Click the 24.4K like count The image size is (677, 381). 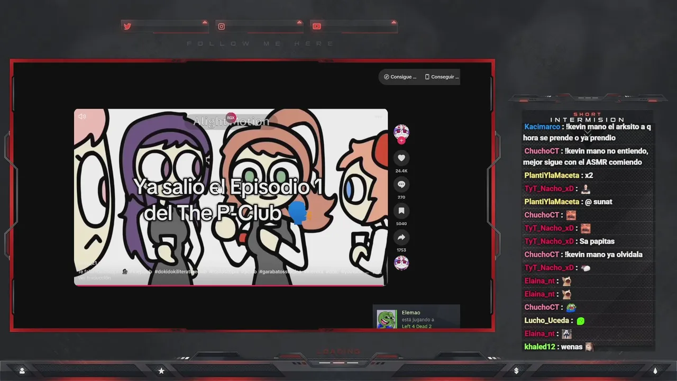(x=401, y=171)
